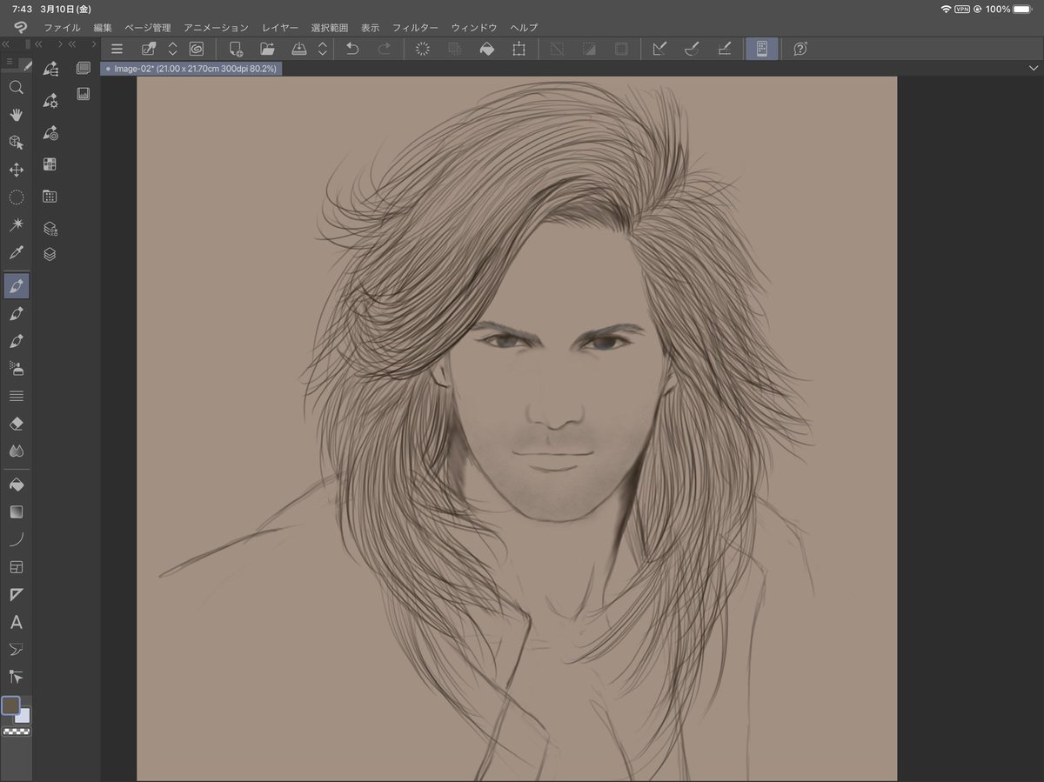Select the Operation object cube tool
This screenshot has height=782, width=1044.
pyautogui.click(x=16, y=143)
